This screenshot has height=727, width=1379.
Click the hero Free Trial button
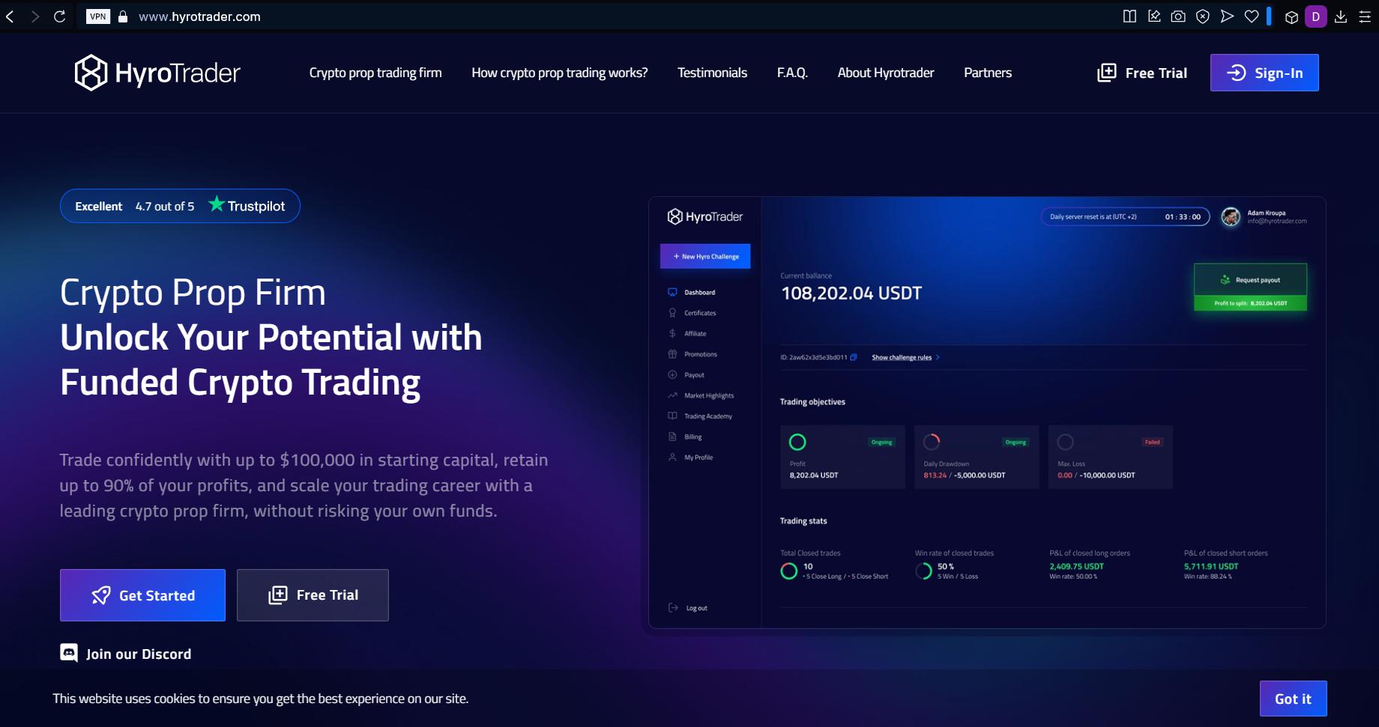tap(313, 595)
